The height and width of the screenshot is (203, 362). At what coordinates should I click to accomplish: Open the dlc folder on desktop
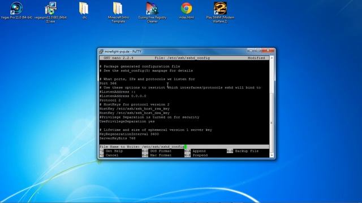(x=84, y=11)
